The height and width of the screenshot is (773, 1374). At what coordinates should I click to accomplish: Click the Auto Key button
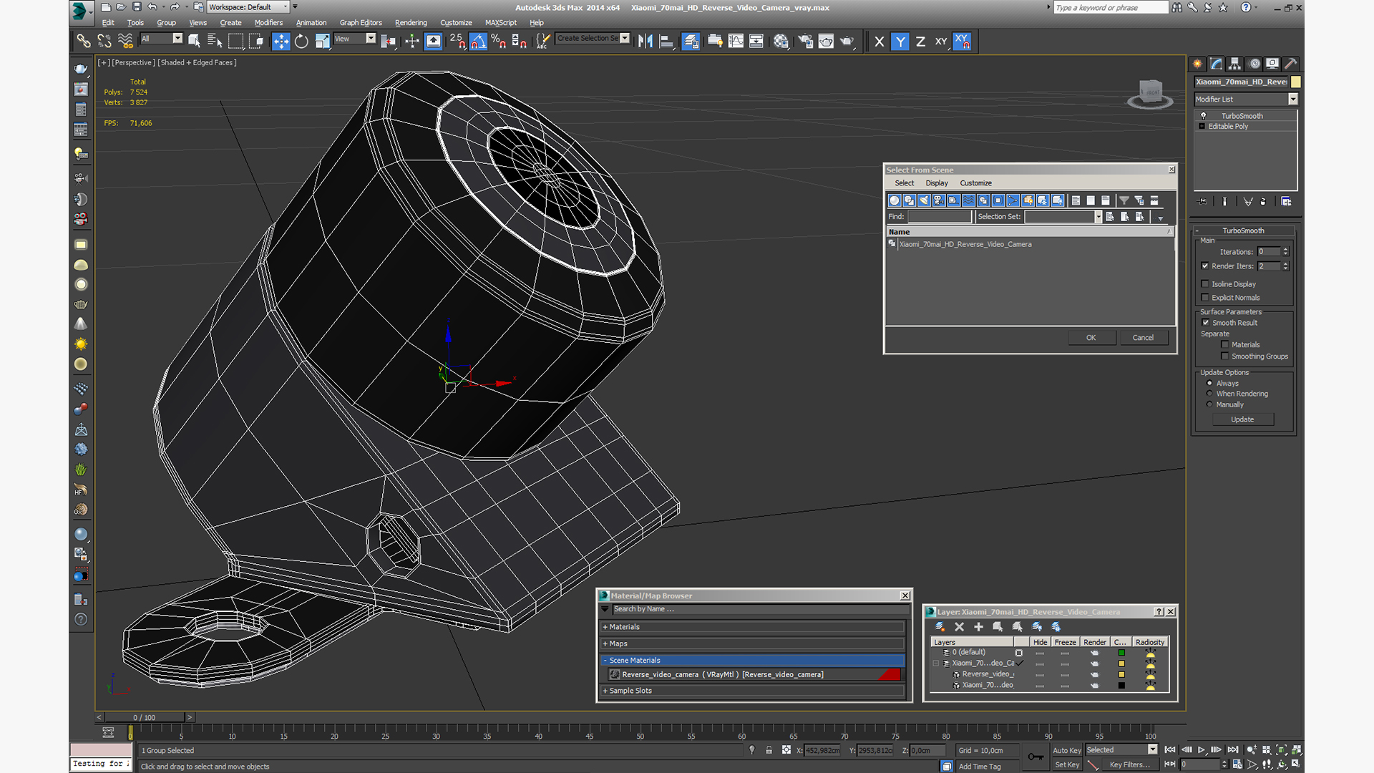[x=1066, y=751]
